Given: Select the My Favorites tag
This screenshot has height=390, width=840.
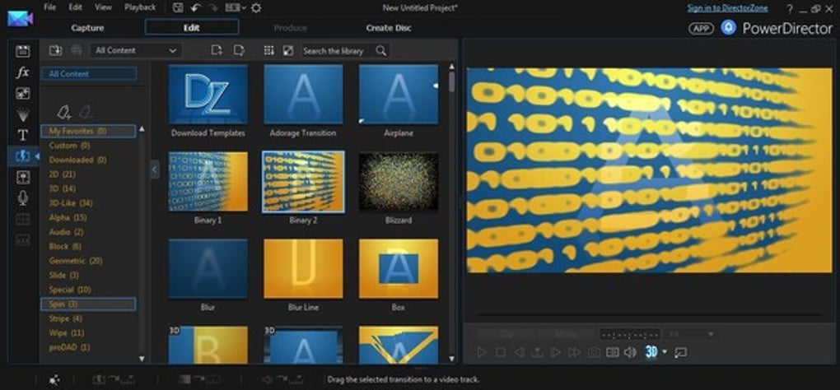Looking at the screenshot, I should tap(88, 131).
